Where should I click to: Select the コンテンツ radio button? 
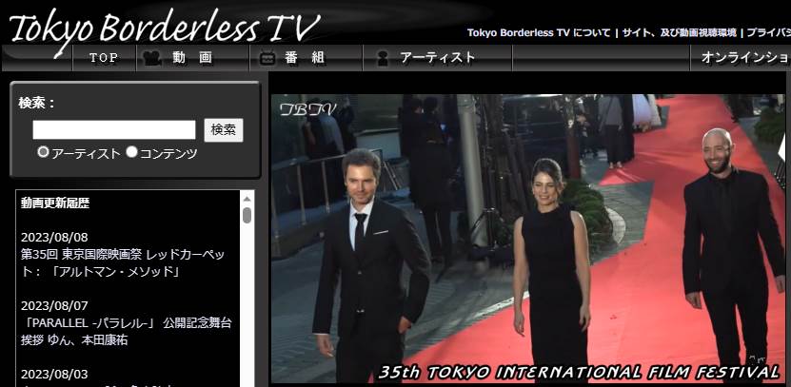pos(131,152)
